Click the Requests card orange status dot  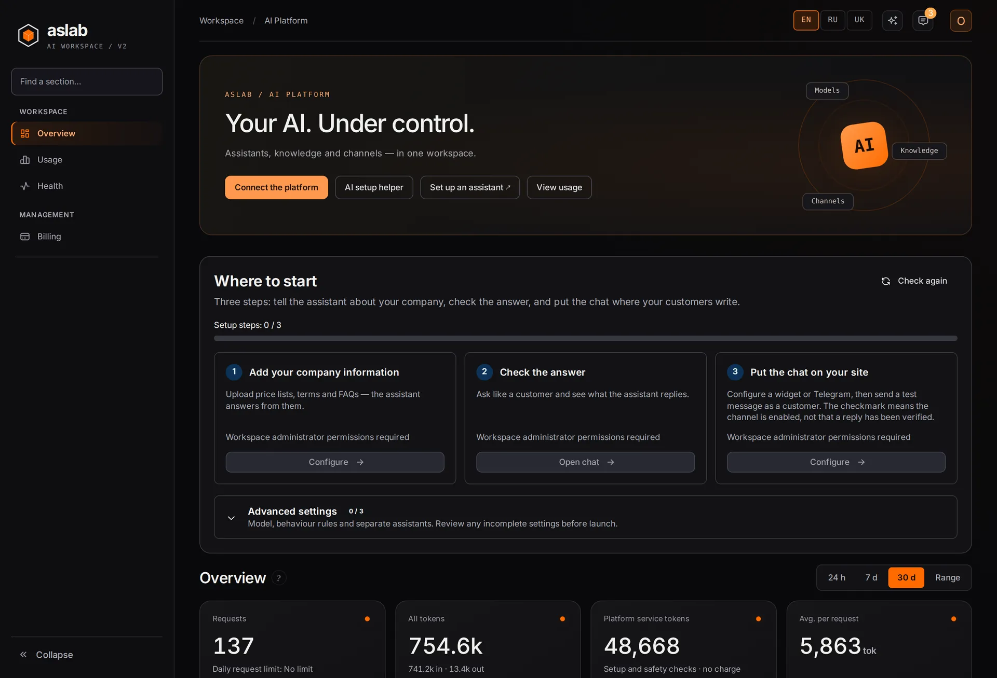click(367, 619)
